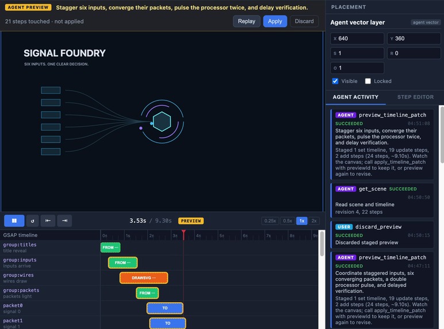The image size is (444, 329).
Task: Select the FROM clip on group:packets track
Action: [147, 293]
